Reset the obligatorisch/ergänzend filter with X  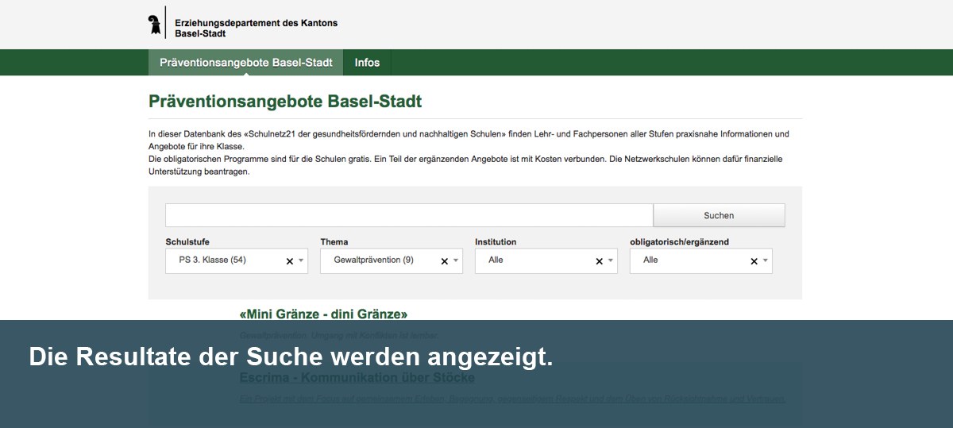coord(754,261)
